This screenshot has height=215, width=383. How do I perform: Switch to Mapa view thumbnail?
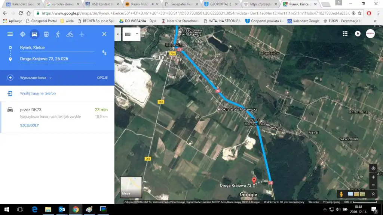point(131,187)
